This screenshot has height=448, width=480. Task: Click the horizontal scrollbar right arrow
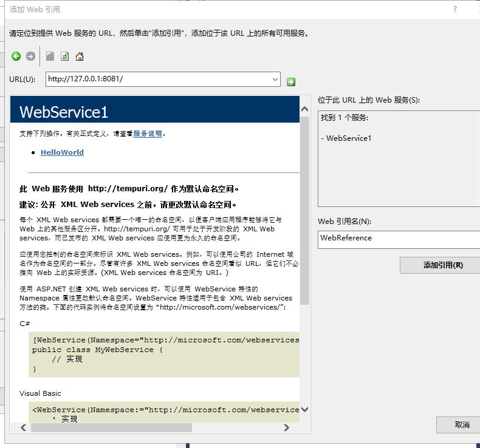286,427
